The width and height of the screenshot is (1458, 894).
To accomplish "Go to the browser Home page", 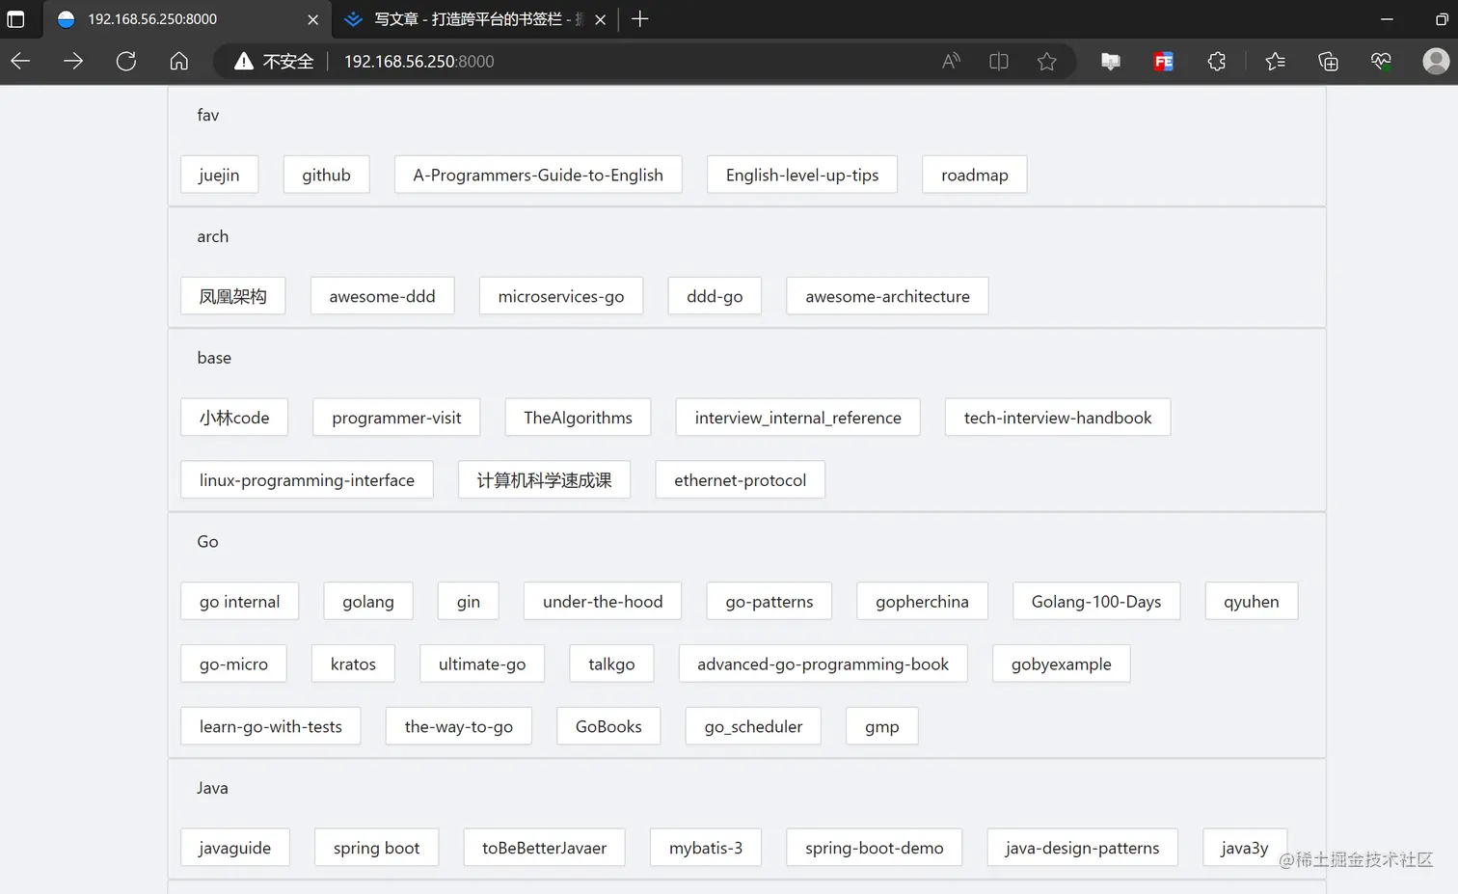I will tap(179, 62).
